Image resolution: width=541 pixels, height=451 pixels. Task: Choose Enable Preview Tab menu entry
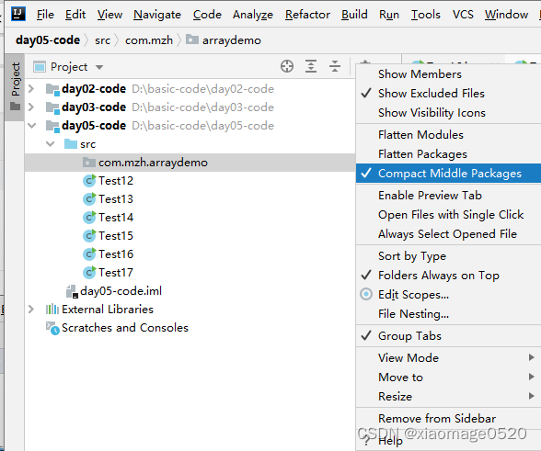pyautogui.click(x=449, y=196)
